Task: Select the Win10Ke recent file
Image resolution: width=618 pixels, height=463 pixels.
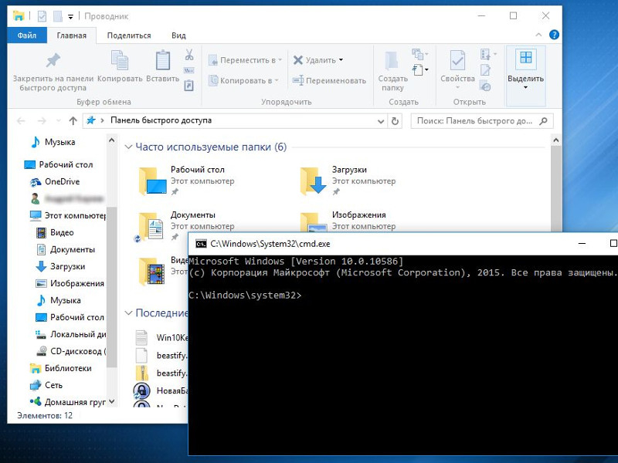Action: tap(161, 337)
